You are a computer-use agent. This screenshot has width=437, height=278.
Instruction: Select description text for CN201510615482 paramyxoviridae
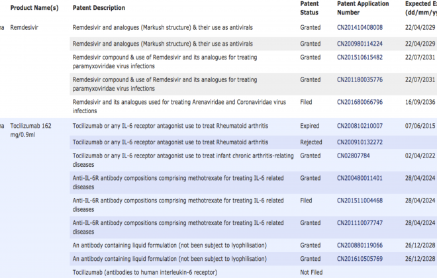click(x=165, y=62)
